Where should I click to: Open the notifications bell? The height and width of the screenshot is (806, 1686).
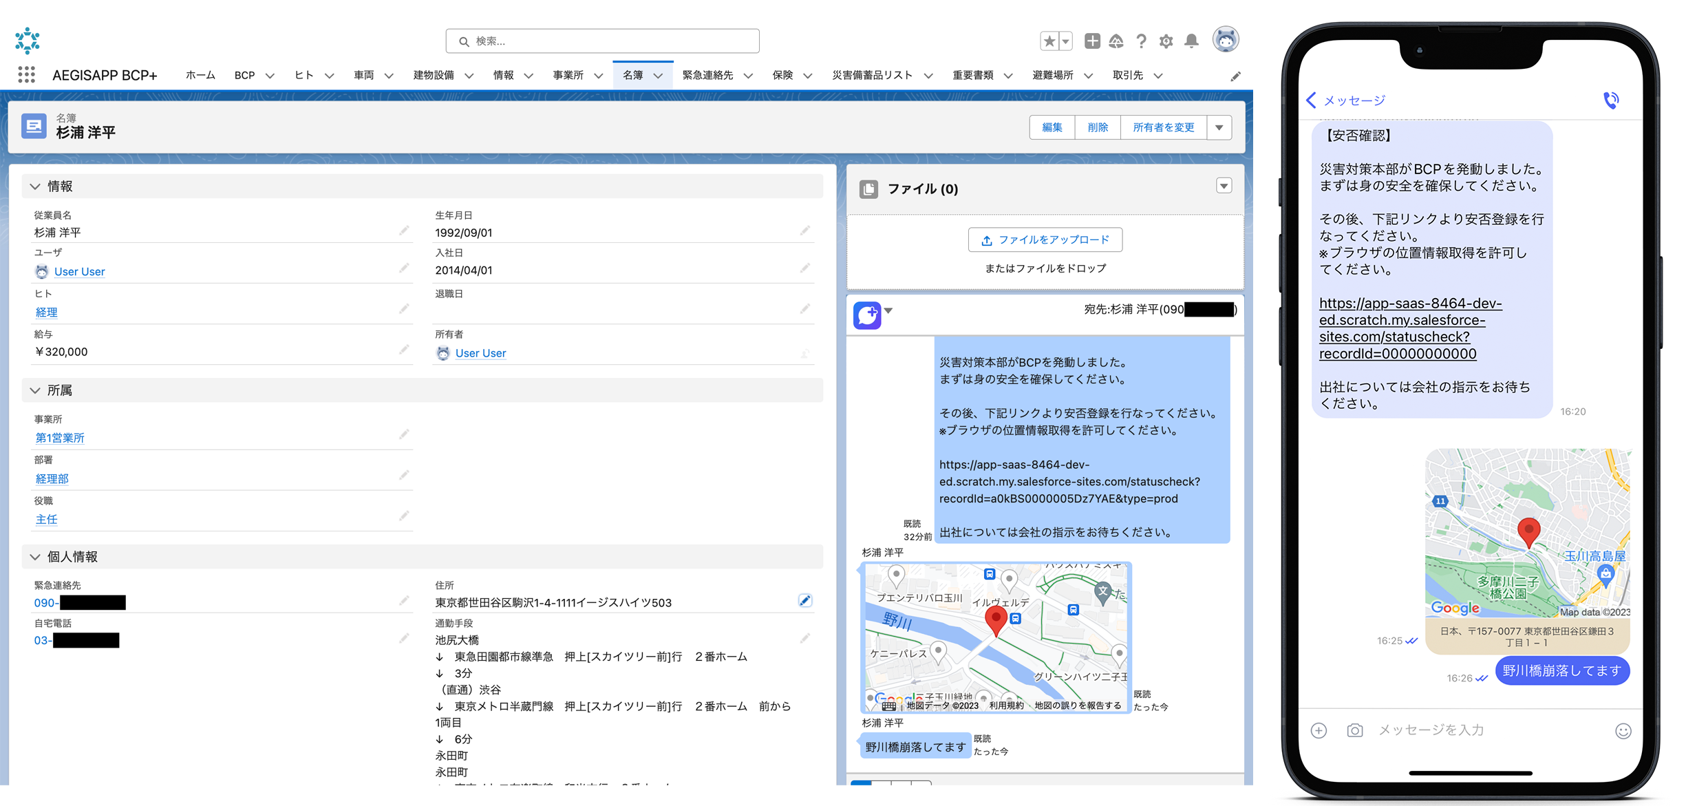pos(1191,41)
